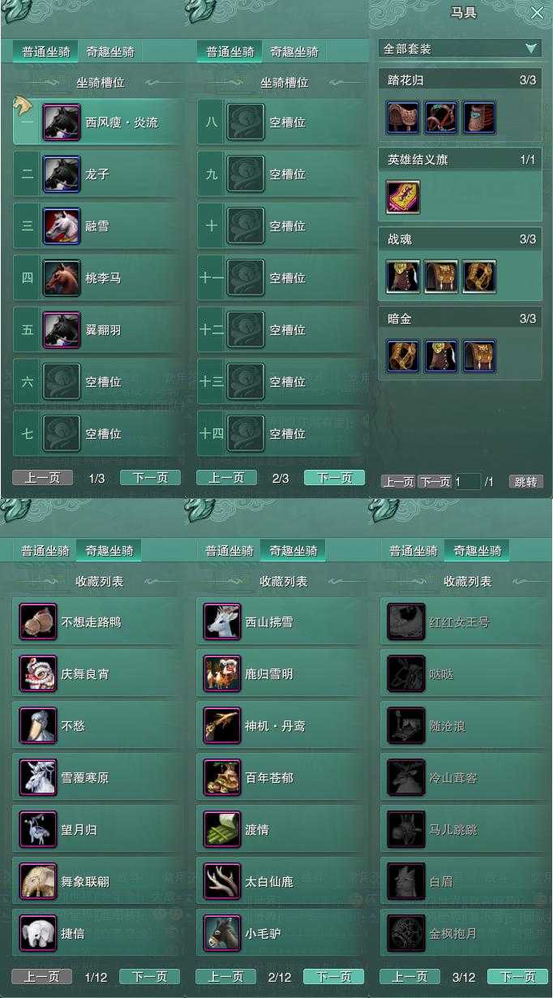
Task: Click the 跳转 jump button
Action: pos(525,482)
